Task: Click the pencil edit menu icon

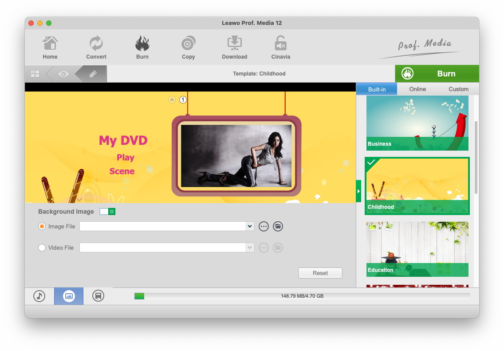Action: pyautogui.click(x=93, y=74)
